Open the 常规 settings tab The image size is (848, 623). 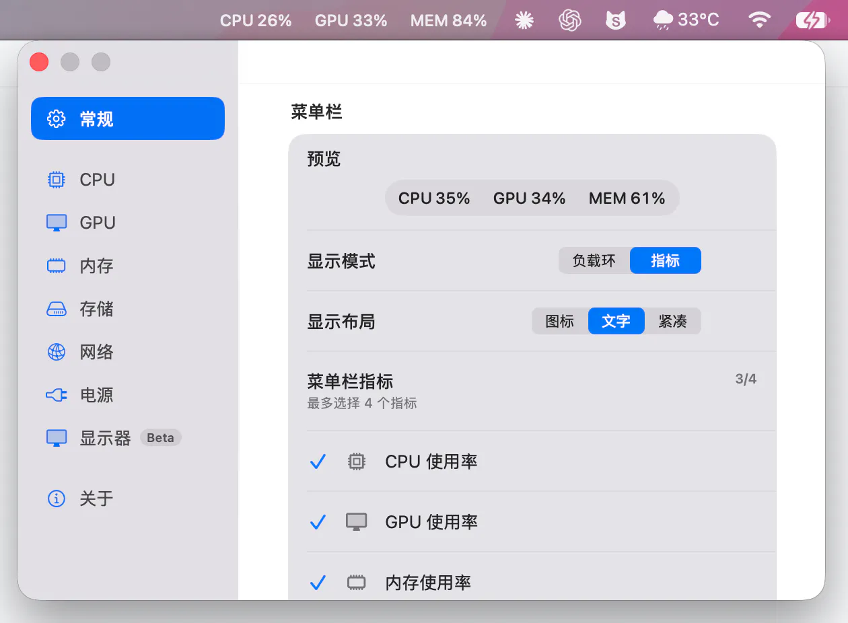(128, 119)
